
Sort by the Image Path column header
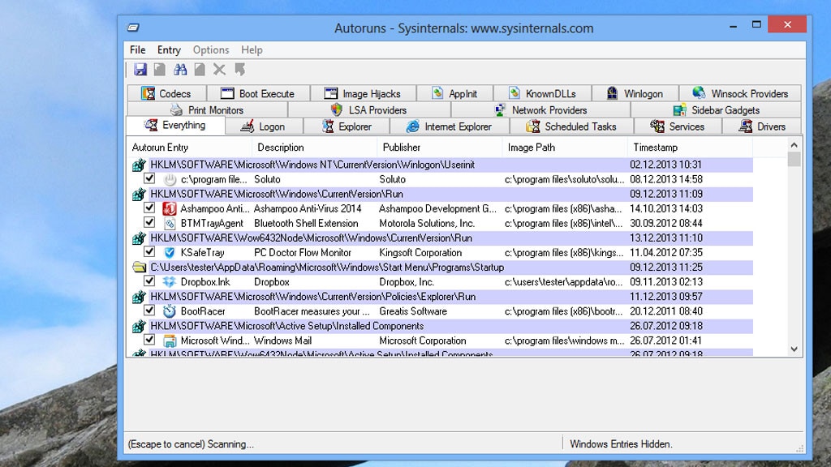pos(565,148)
